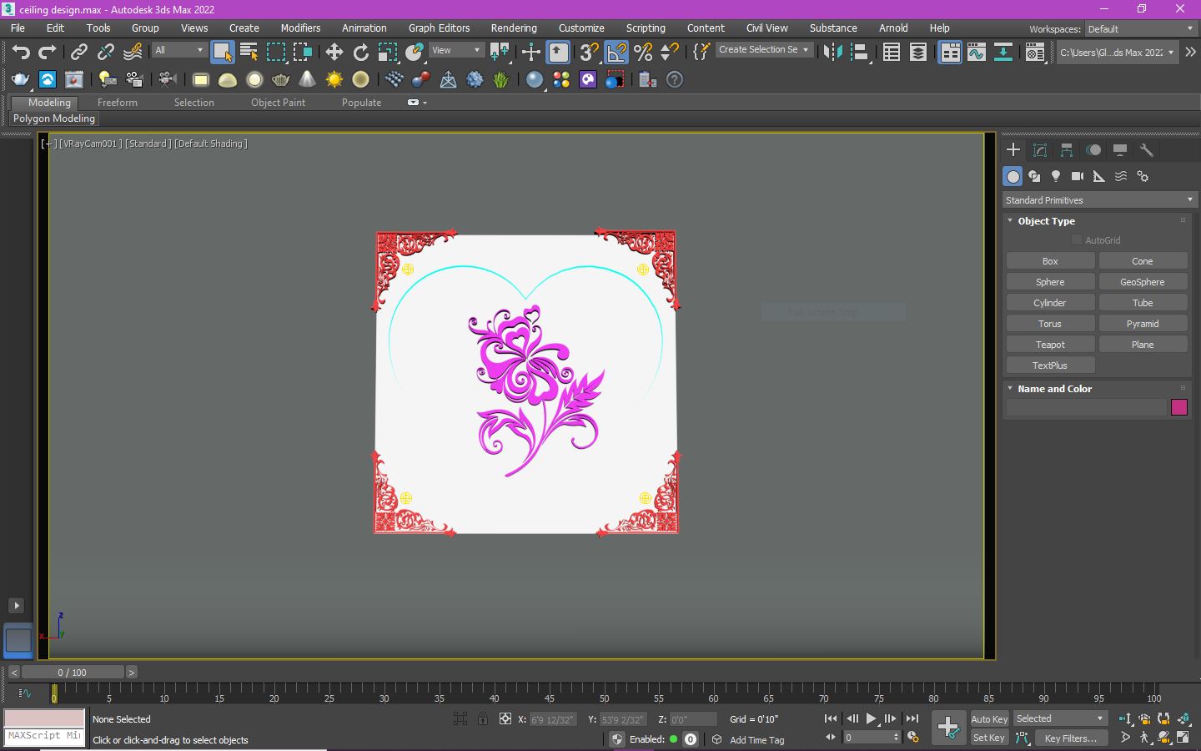The image size is (1201, 751).
Task: Click the Undo arrow icon
Action: point(21,53)
